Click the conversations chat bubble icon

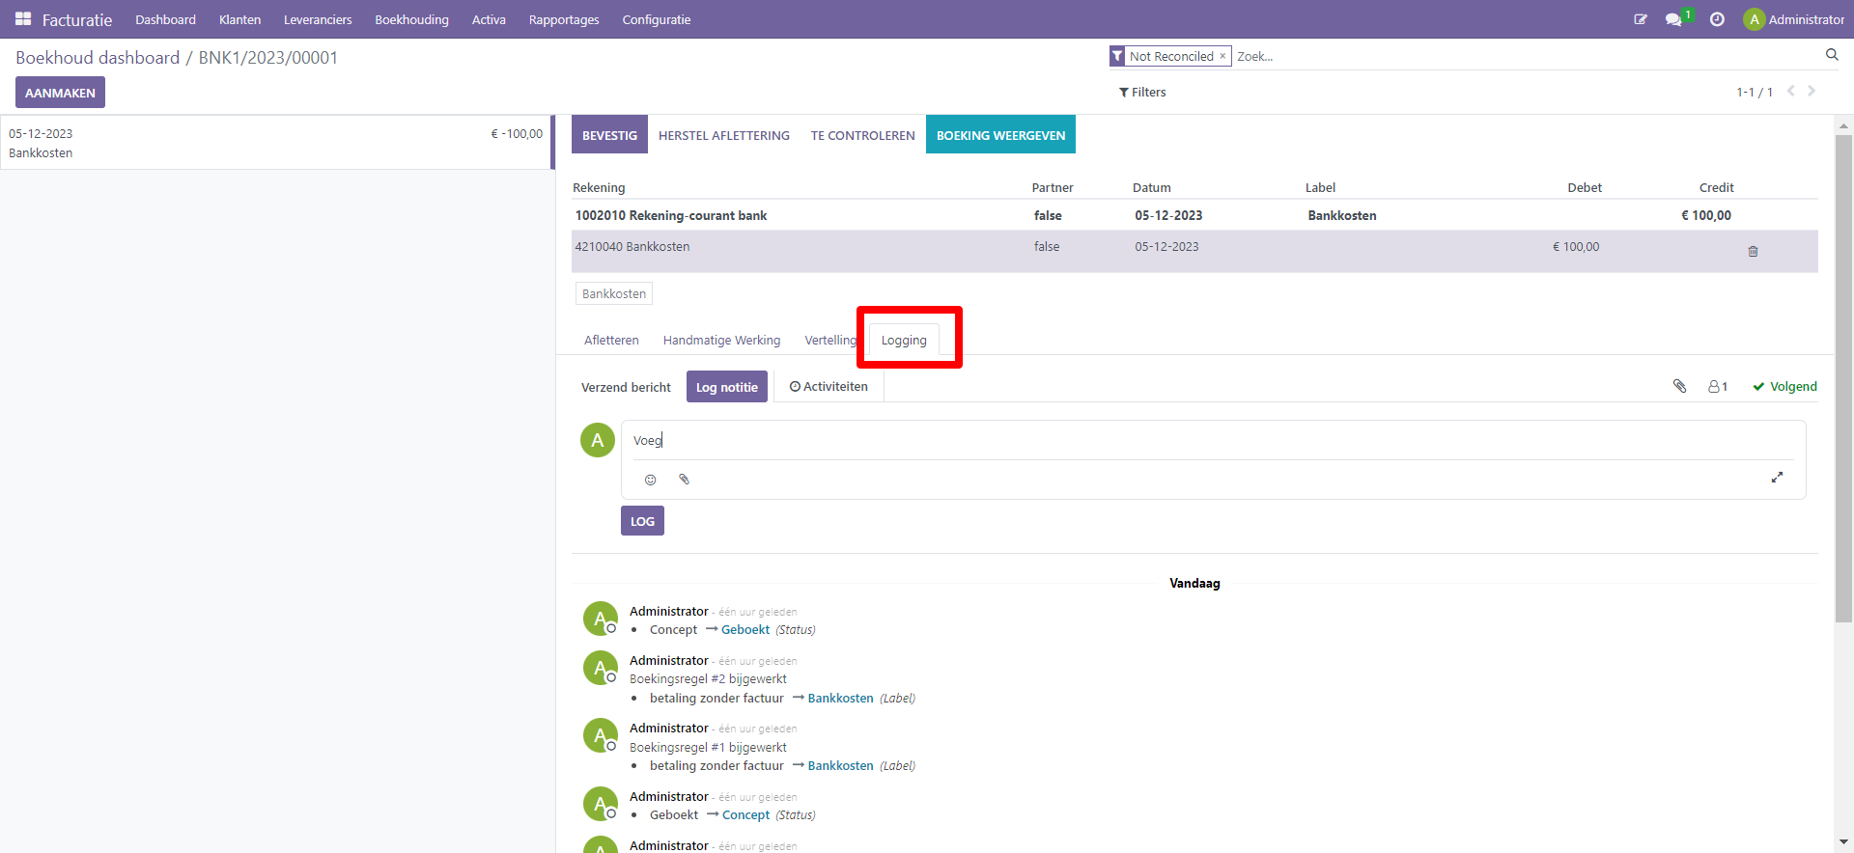1673,19
